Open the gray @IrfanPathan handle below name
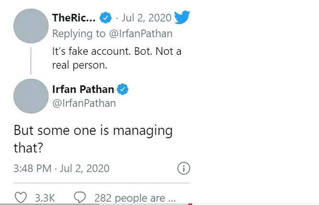Screen dimensions: 319x205 (84, 102)
